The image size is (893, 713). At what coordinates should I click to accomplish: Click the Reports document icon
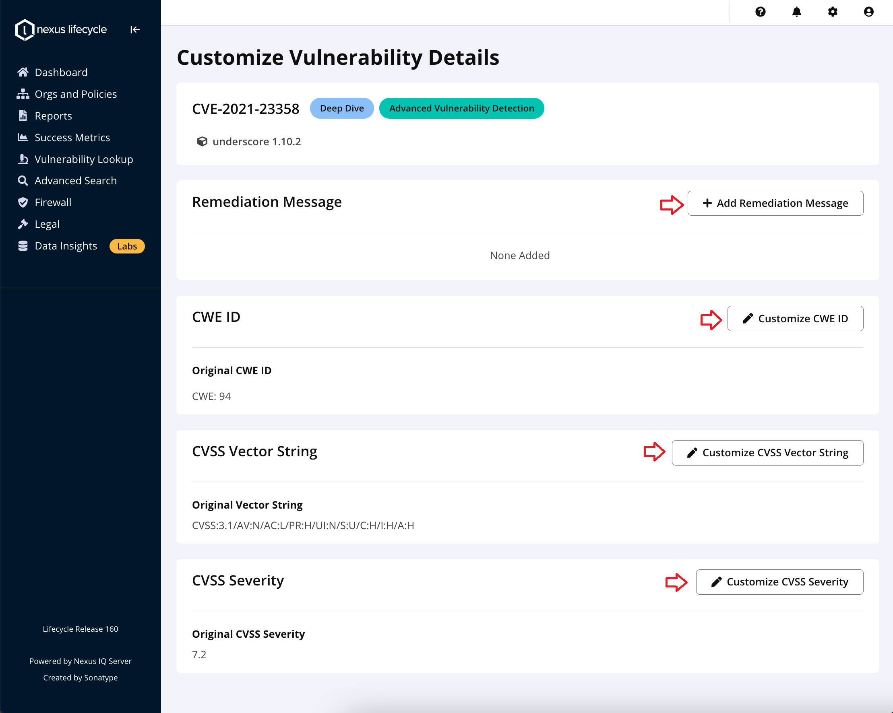pyautogui.click(x=23, y=115)
